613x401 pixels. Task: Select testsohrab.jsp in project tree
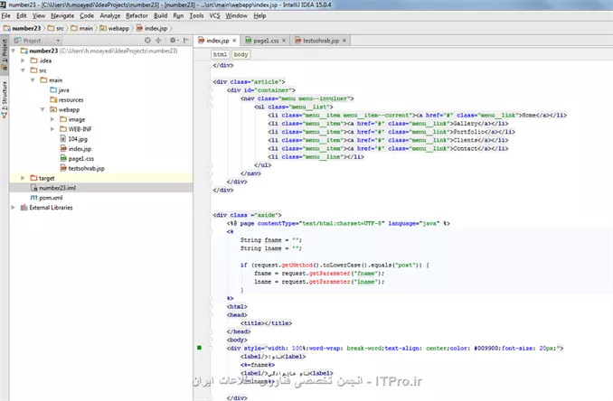[82, 168]
